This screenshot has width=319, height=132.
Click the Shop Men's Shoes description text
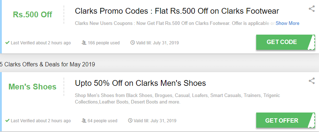pos(178,99)
